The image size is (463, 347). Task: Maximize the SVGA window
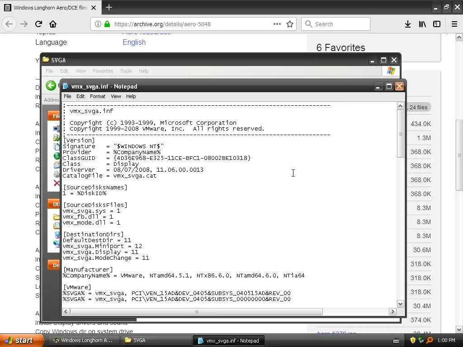tap(383, 60)
